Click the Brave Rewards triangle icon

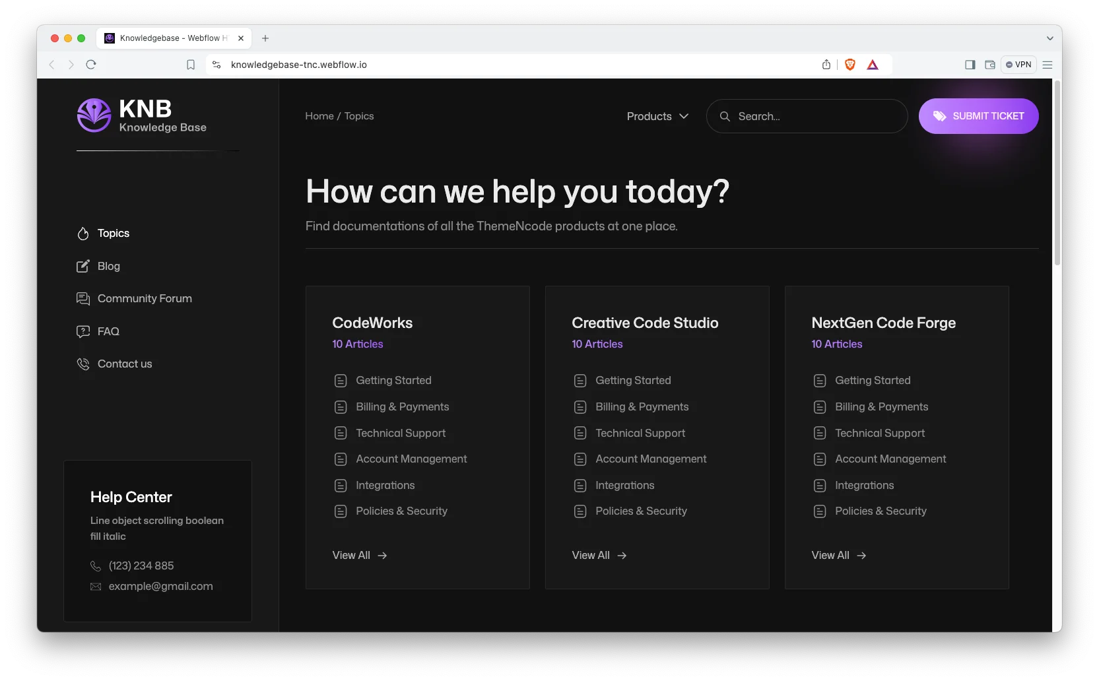(x=873, y=65)
